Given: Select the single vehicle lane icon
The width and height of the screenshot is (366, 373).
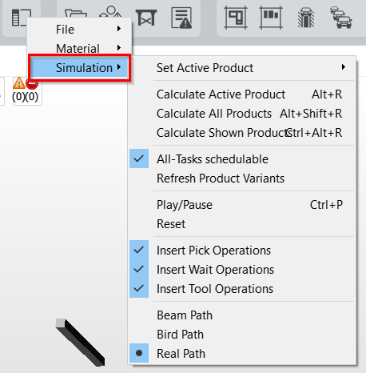Looking at the screenshot, I should (306, 18).
